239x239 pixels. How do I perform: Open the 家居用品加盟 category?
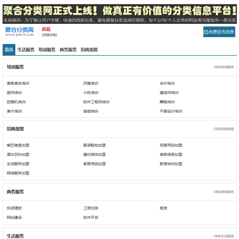point(94,164)
